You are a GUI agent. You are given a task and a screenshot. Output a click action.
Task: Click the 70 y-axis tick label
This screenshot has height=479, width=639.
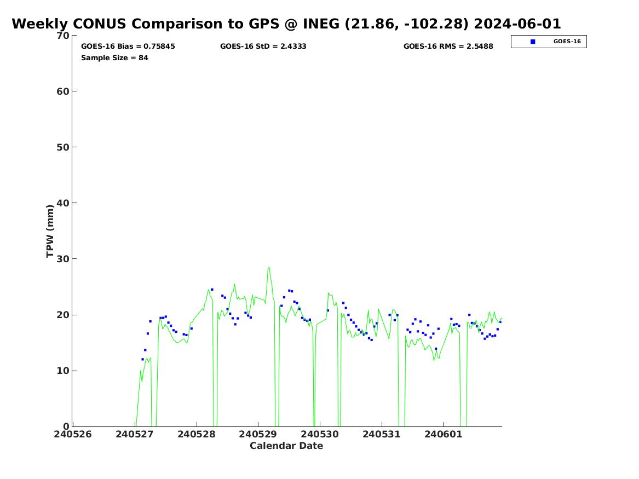click(63, 36)
